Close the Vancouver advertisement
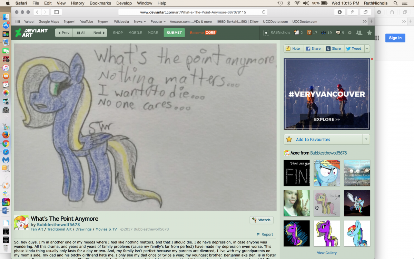Screen dimensions: 414x259 click(372, 59)
